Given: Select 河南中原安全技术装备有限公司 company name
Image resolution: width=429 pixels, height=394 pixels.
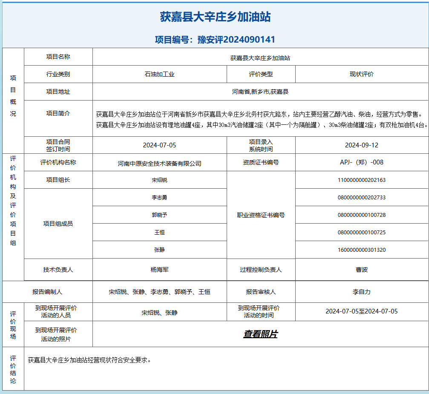Looking at the screenshot, I should [159, 164].
